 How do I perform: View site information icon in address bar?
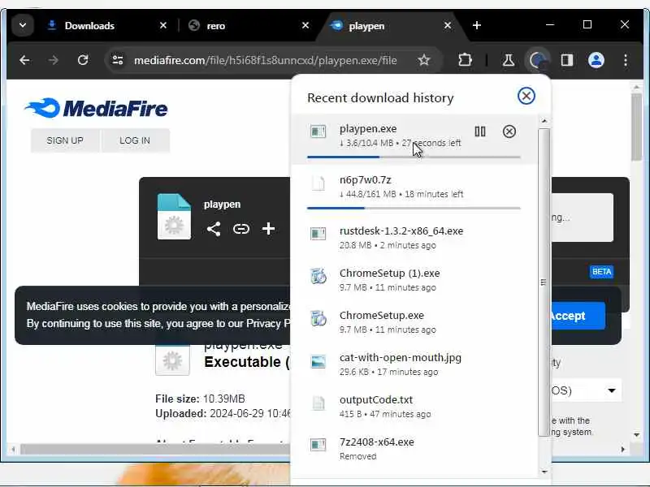tap(118, 60)
